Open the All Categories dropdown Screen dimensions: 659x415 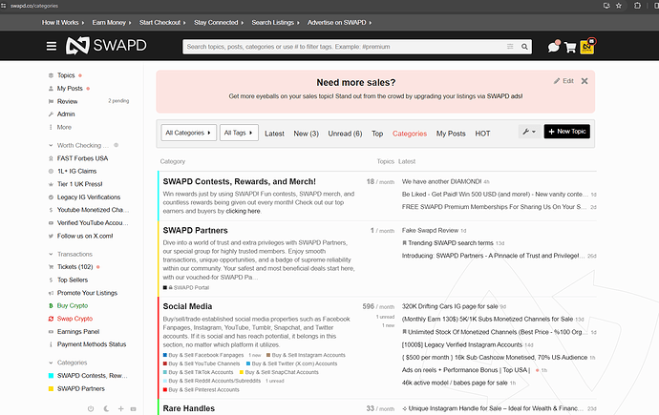(x=189, y=133)
